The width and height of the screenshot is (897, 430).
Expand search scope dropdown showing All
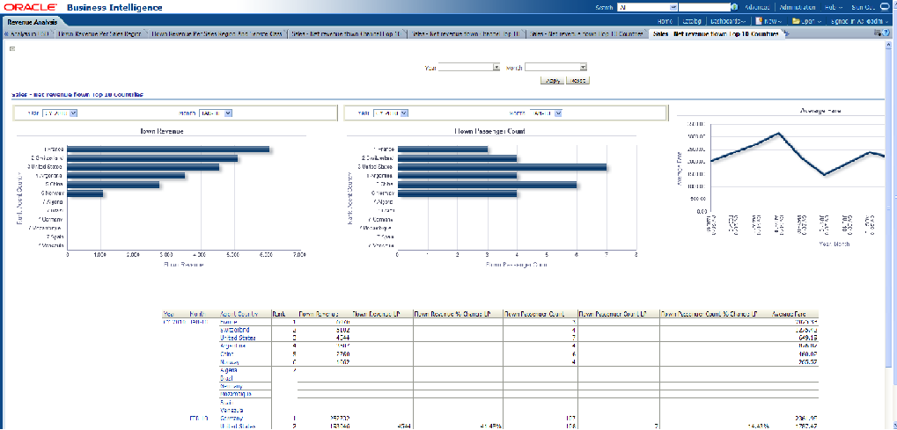(672, 7)
